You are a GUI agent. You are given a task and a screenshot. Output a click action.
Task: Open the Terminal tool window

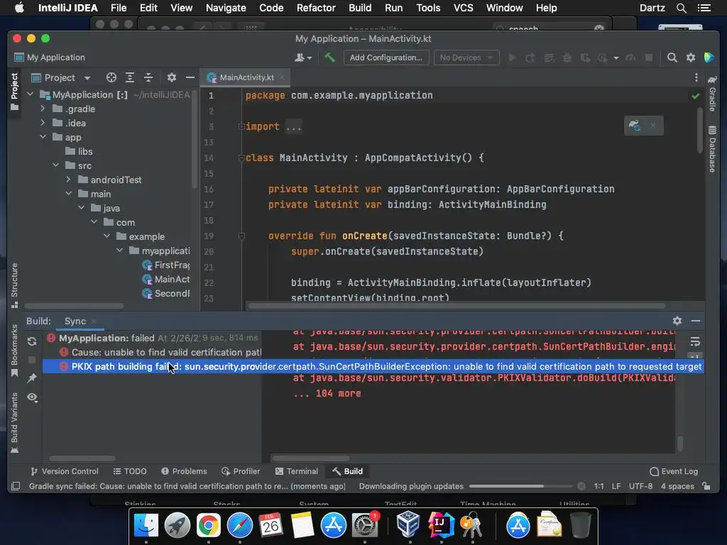[x=297, y=471]
